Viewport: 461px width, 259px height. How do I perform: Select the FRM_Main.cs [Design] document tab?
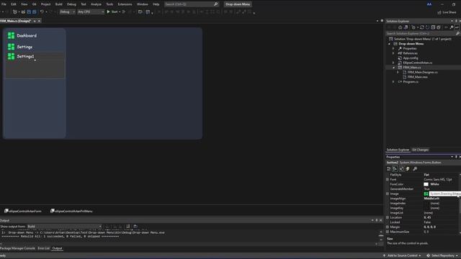pos(16,21)
